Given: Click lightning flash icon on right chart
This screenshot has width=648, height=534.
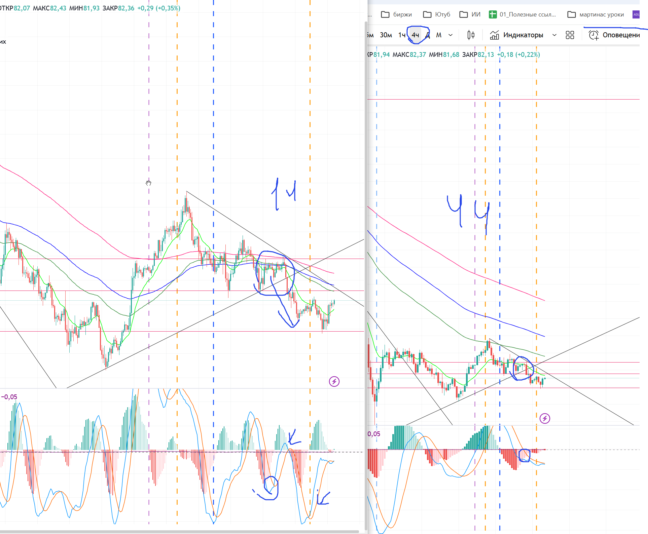Looking at the screenshot, I should click(x=545, y=418).
